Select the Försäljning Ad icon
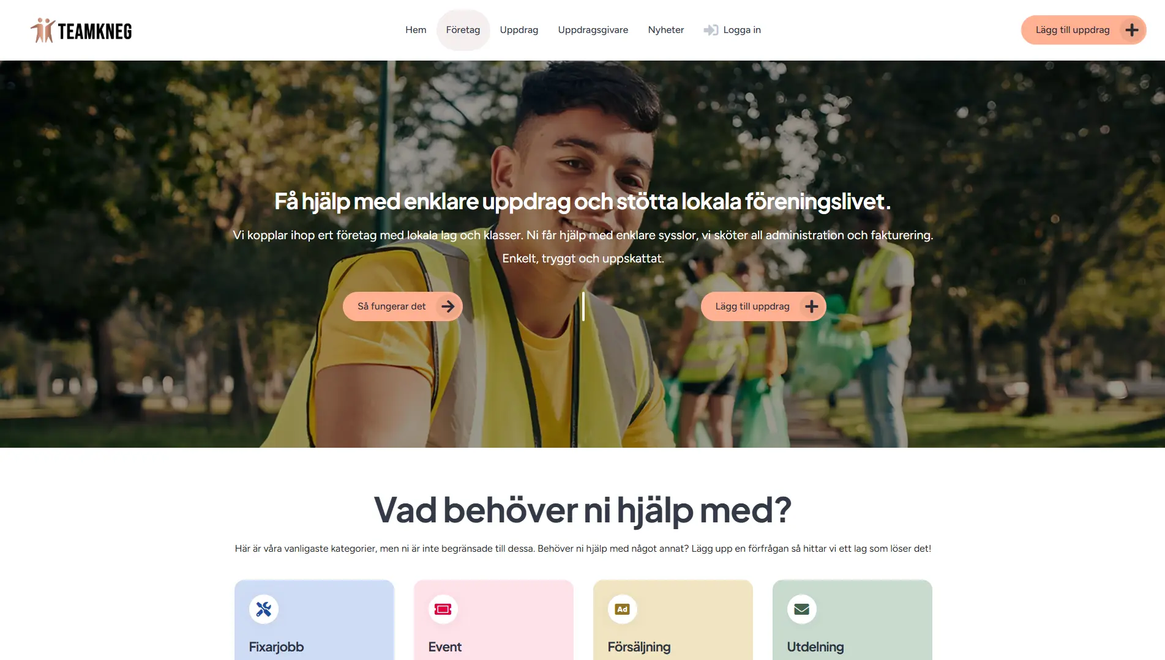Image resolution: width=1165 pixels, height=660 pixels. [623, 609]
